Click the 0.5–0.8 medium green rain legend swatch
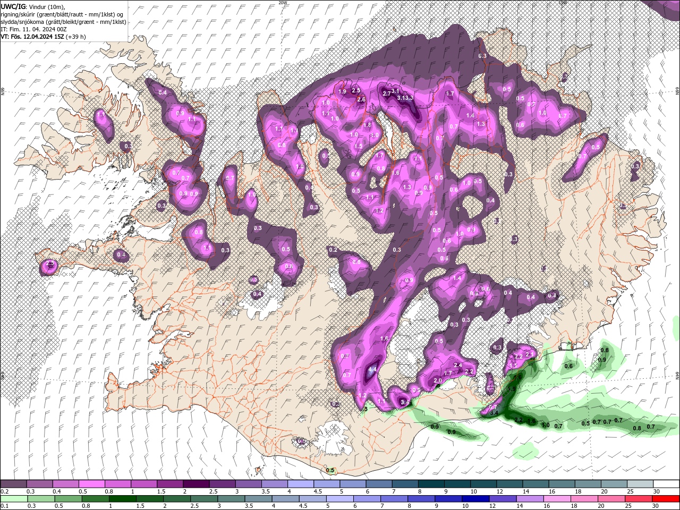680x510 pixels. pyautogui.click(x=68, y=499)
